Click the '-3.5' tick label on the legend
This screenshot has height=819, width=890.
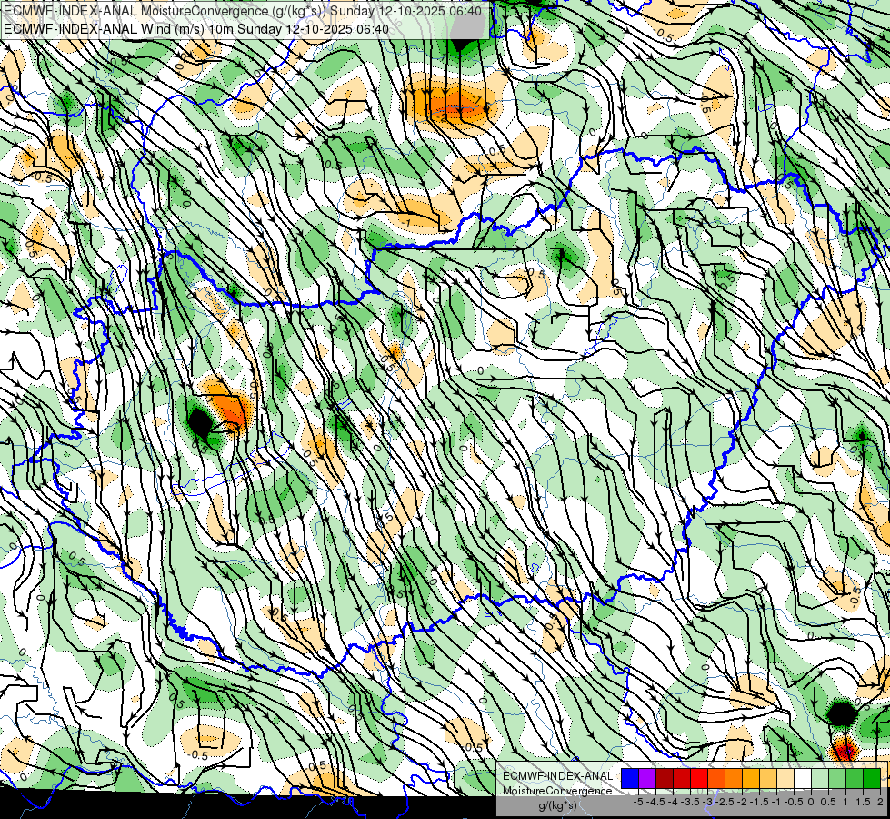[690, 802]
